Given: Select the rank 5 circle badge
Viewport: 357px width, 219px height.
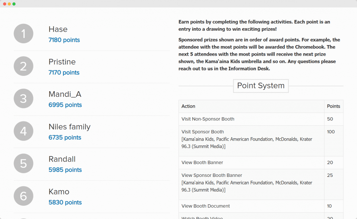Looking at the screenshot, I should pyautogui.click(x=23, y=164).
